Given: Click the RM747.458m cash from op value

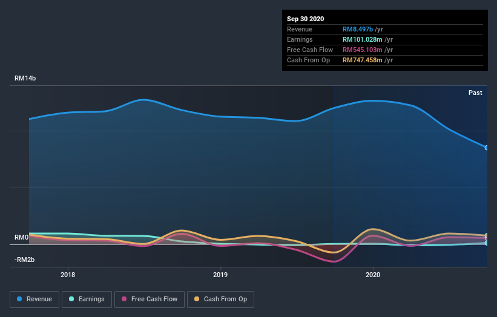Looking at the screenshot, I should [362, 60].
